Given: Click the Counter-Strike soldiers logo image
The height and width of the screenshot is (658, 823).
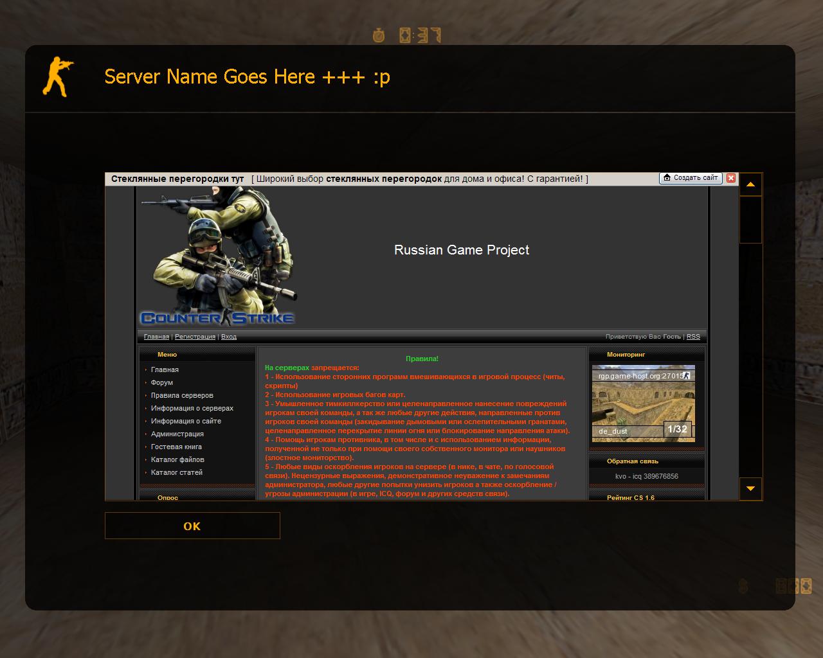Looking at the screenshot, I should point(218,256).
